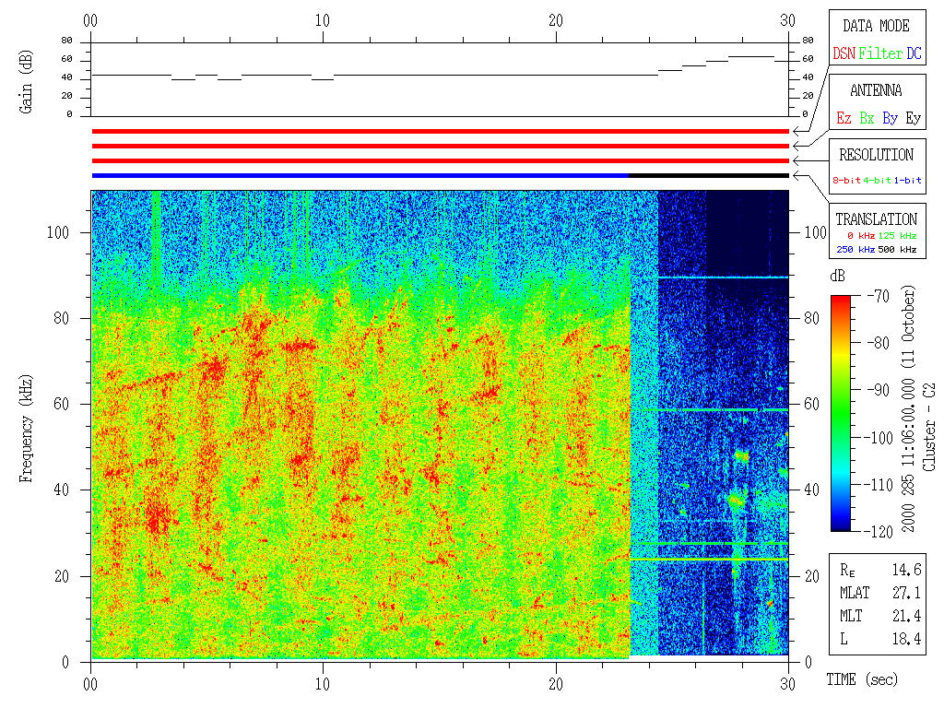Click the blue segment of the antenna status bar
Viewport: 944px width, 708px height.
click(360, 175)
